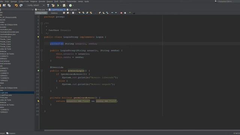Screen dimensions: 240x135
Task: Select Pacote_1.java in the project tree
Action: (x=5, y=39)
